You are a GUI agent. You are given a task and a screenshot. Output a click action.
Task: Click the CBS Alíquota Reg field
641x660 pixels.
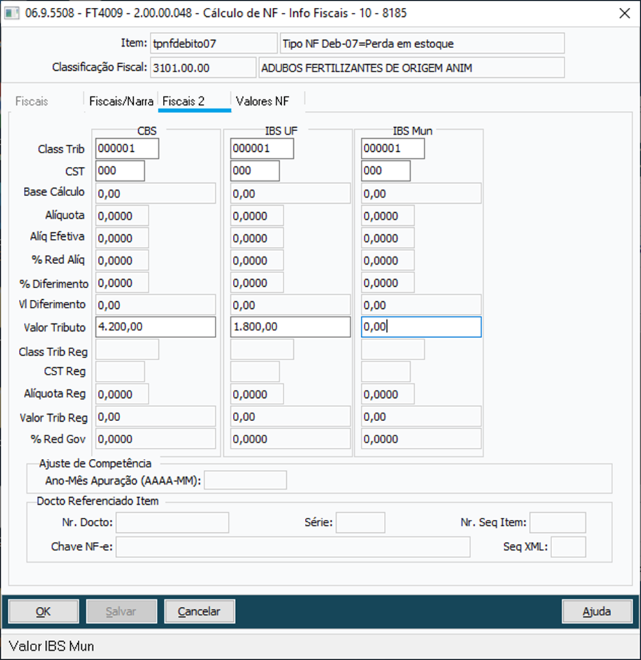(x=122, y=394)
